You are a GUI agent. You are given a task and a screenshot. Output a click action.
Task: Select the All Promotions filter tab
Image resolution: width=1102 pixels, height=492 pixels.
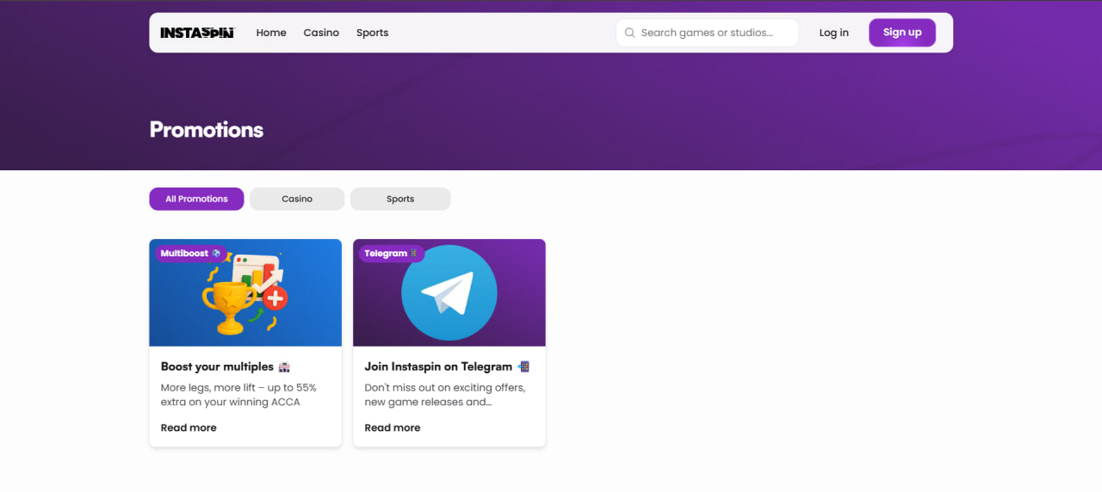196,199
